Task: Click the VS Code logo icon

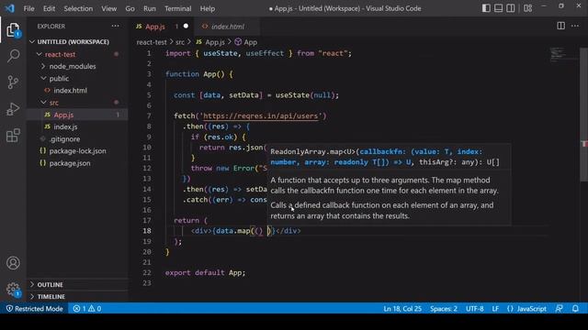Action: point(10,8)
